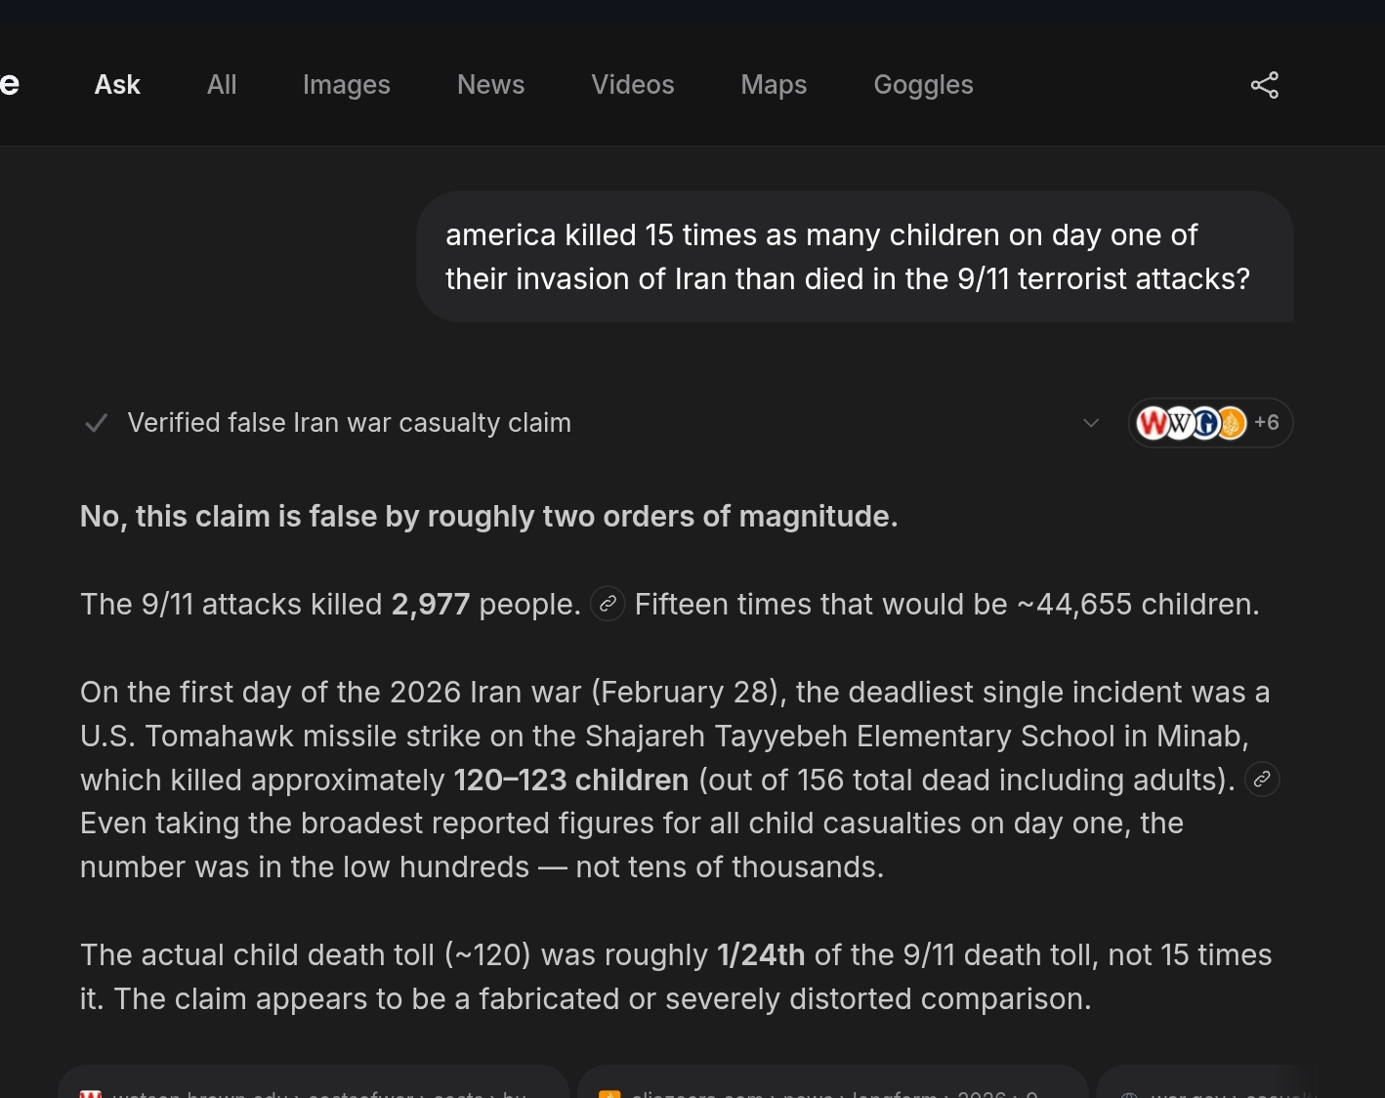The height and width of the screenshot is (1098, 1385).
Task: Open the Goggles tab
Action: [x=923, y=85]
